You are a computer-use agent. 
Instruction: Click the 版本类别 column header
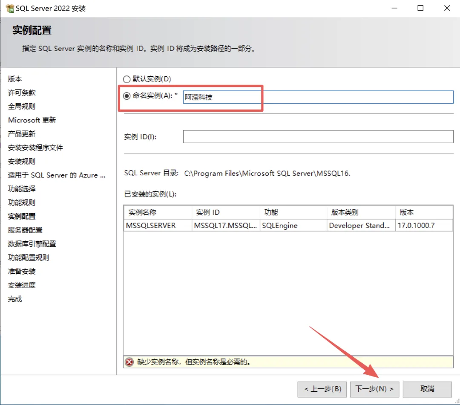tap(361, 212)
